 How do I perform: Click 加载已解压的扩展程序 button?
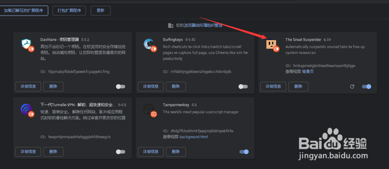24,10
